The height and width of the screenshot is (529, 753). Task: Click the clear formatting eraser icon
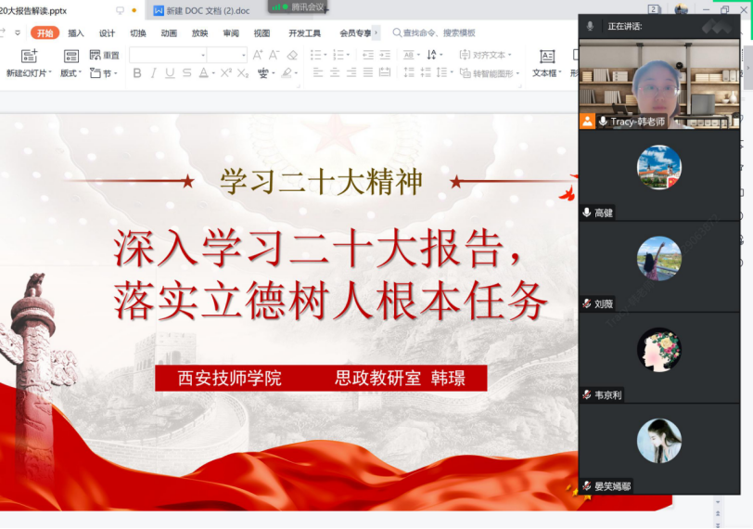coord(292,56)
